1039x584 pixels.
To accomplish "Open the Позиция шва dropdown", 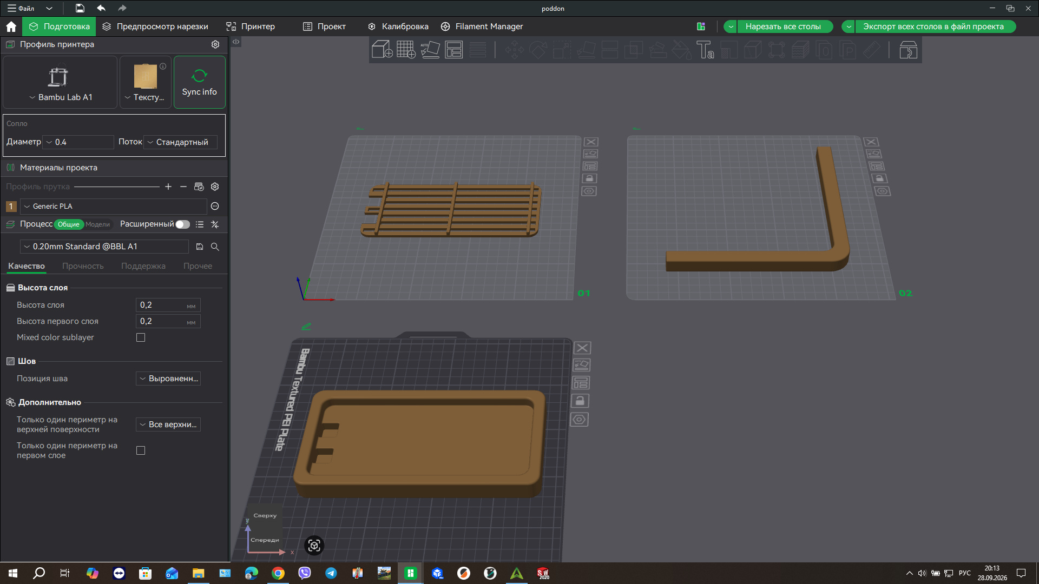I will click(168, 379).
